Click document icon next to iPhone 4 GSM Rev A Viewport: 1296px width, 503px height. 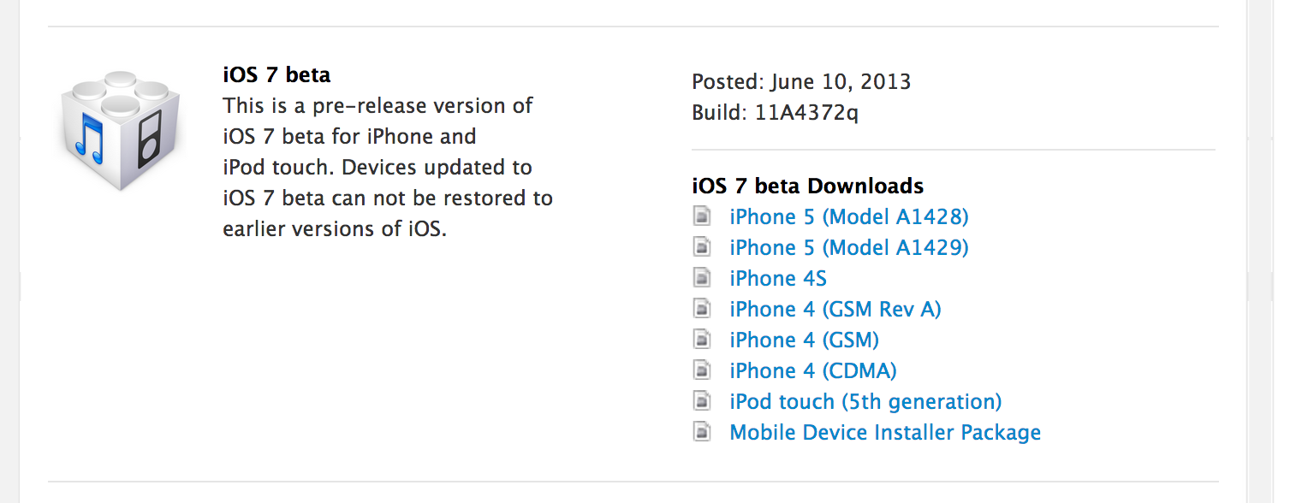[702, 309]
